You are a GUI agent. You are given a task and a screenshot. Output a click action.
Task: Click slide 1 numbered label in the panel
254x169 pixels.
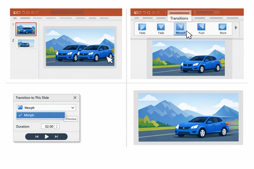pyautogui.click(x=13, y=25)
